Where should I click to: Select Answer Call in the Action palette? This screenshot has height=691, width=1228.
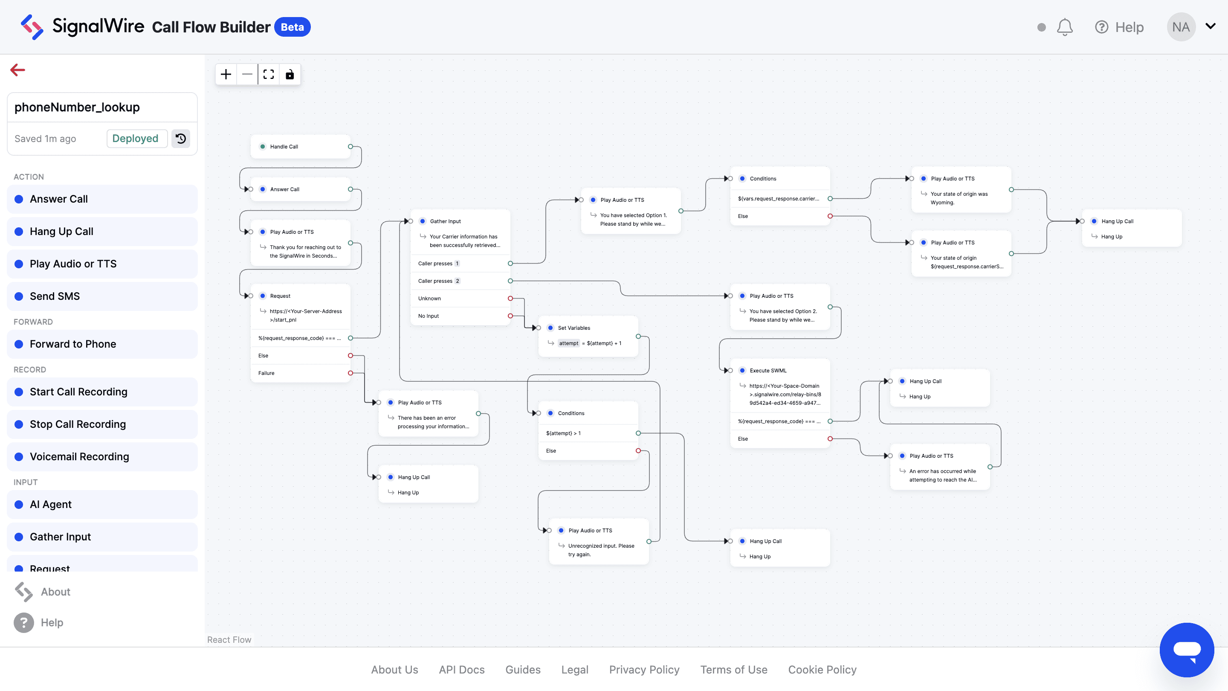click(x=102, y=199)
